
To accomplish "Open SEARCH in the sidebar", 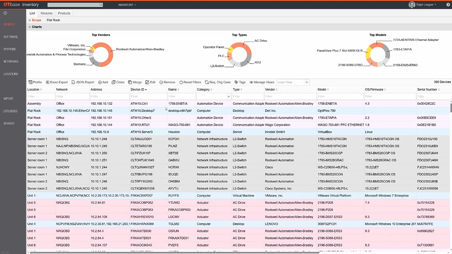I will click(9, 124).
